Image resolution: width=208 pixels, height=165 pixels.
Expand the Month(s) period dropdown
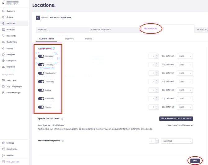coord(177,141)
